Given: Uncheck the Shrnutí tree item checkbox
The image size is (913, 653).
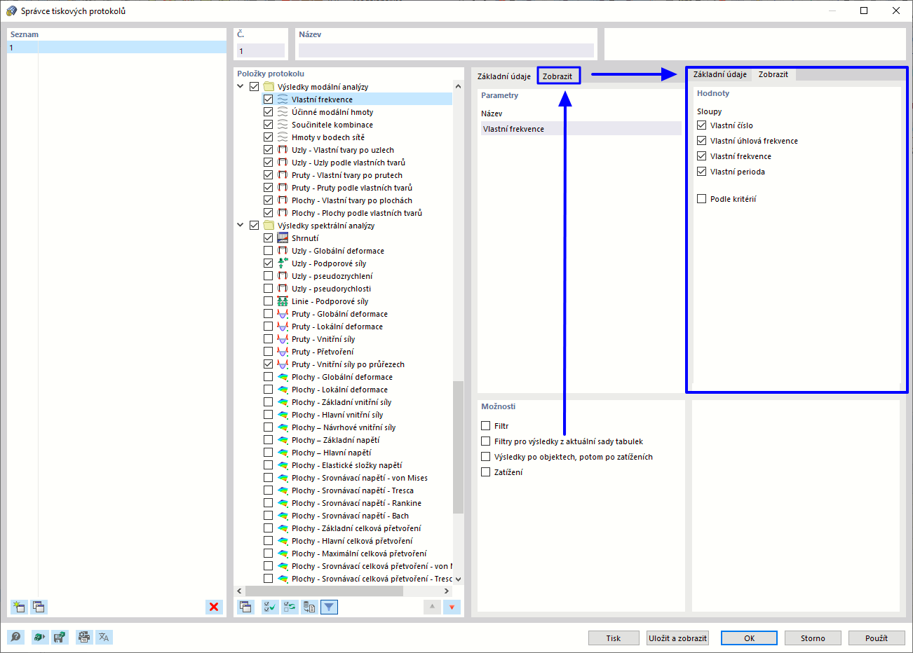Looking at the screenshot, I should coord(268,238).
